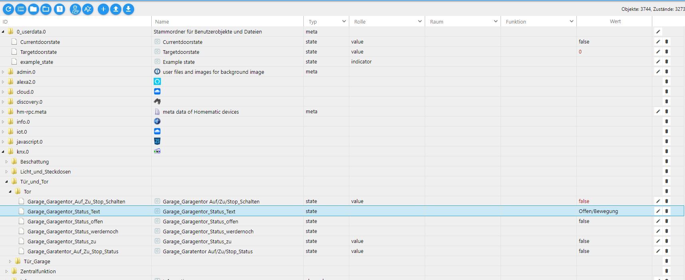Click the false value of Currentdoorstate

584,41
